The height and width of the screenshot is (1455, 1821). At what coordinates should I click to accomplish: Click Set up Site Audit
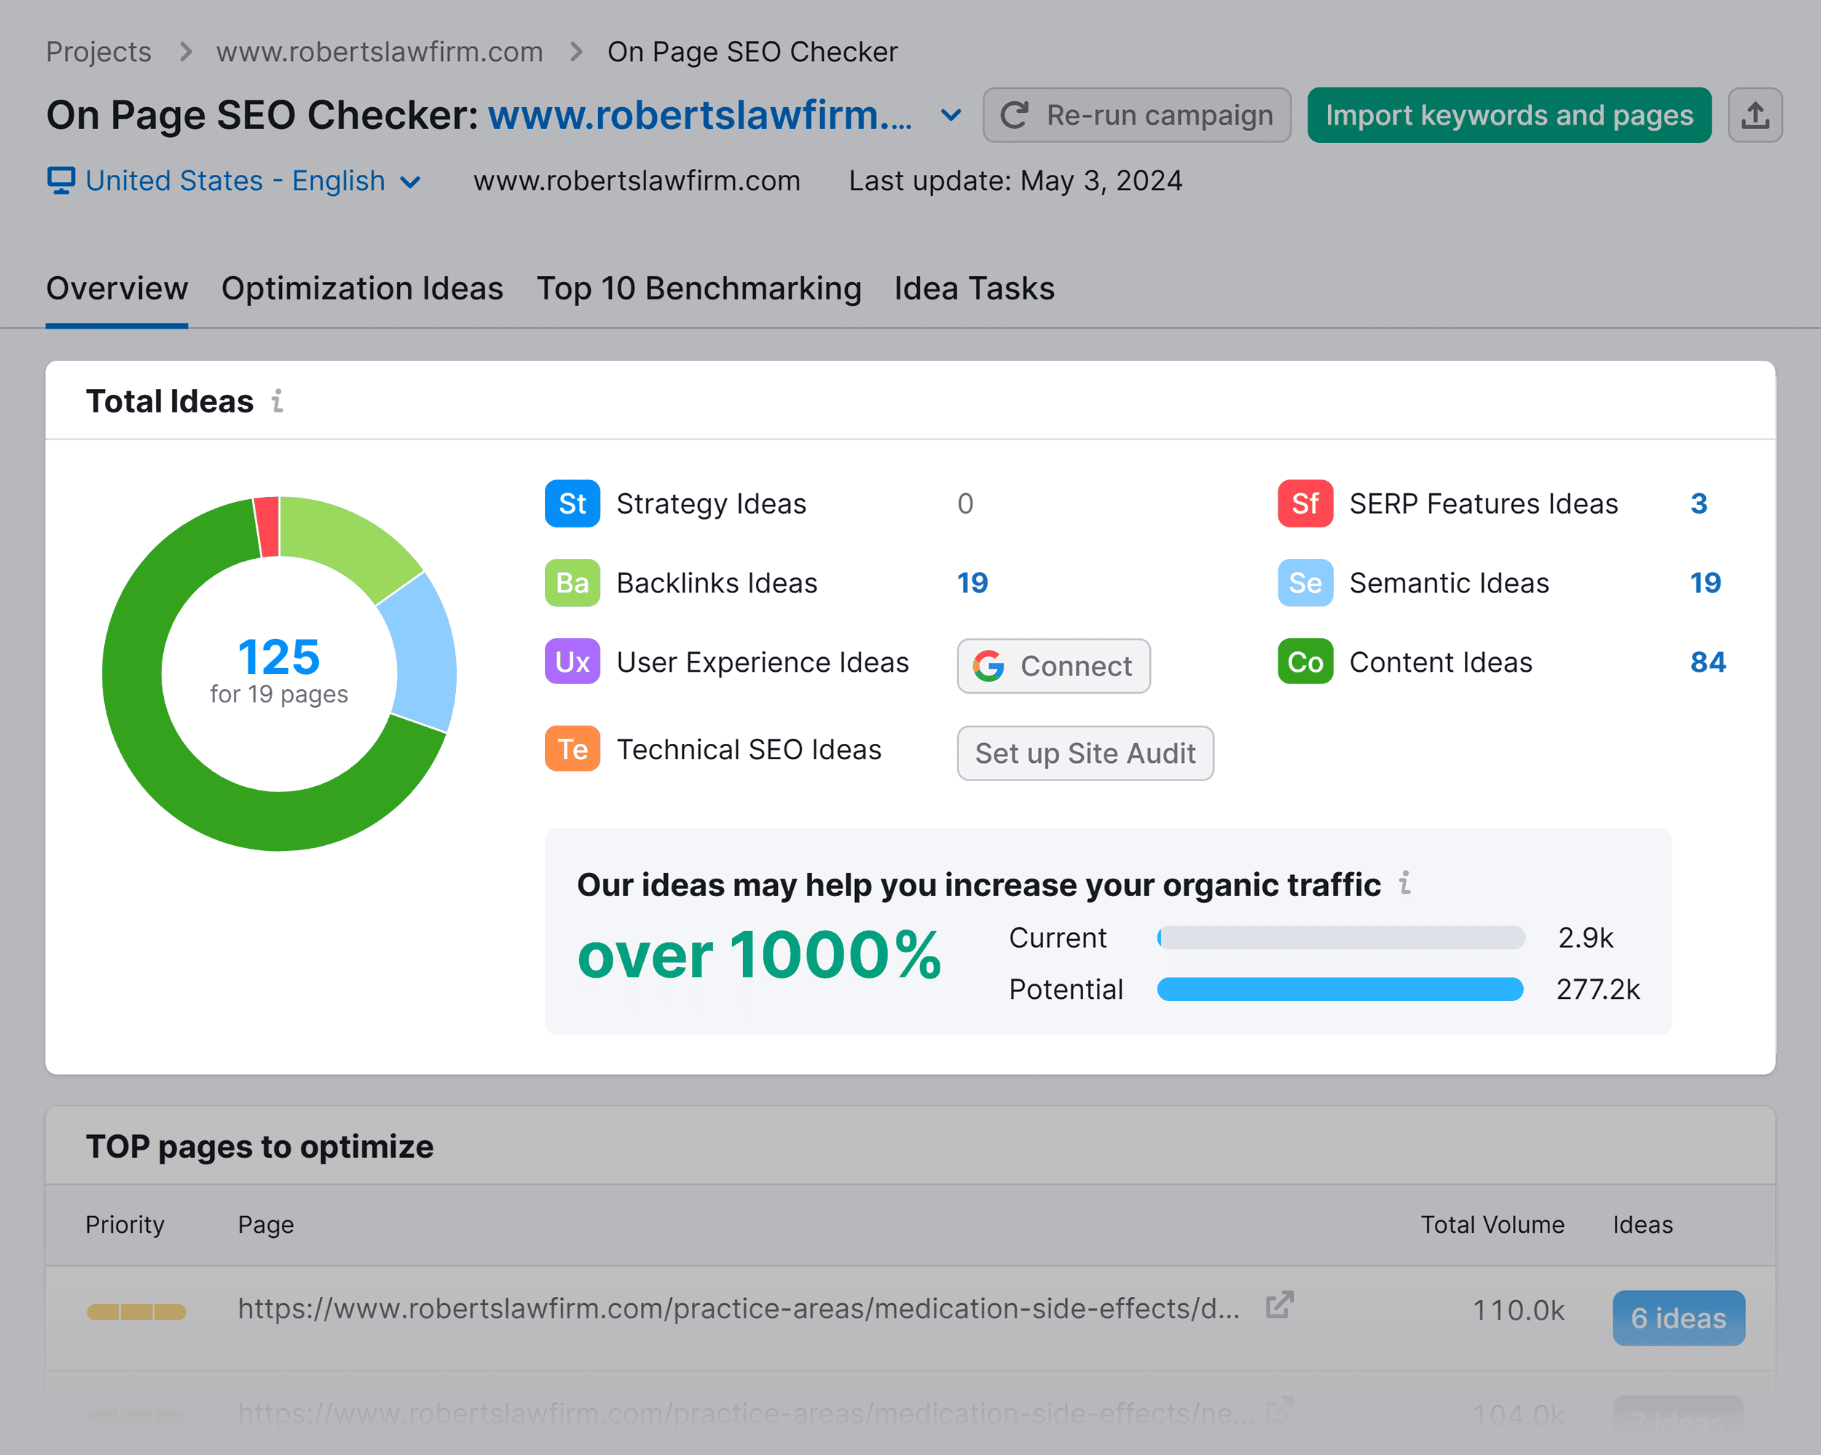(x=1085, y=753)
